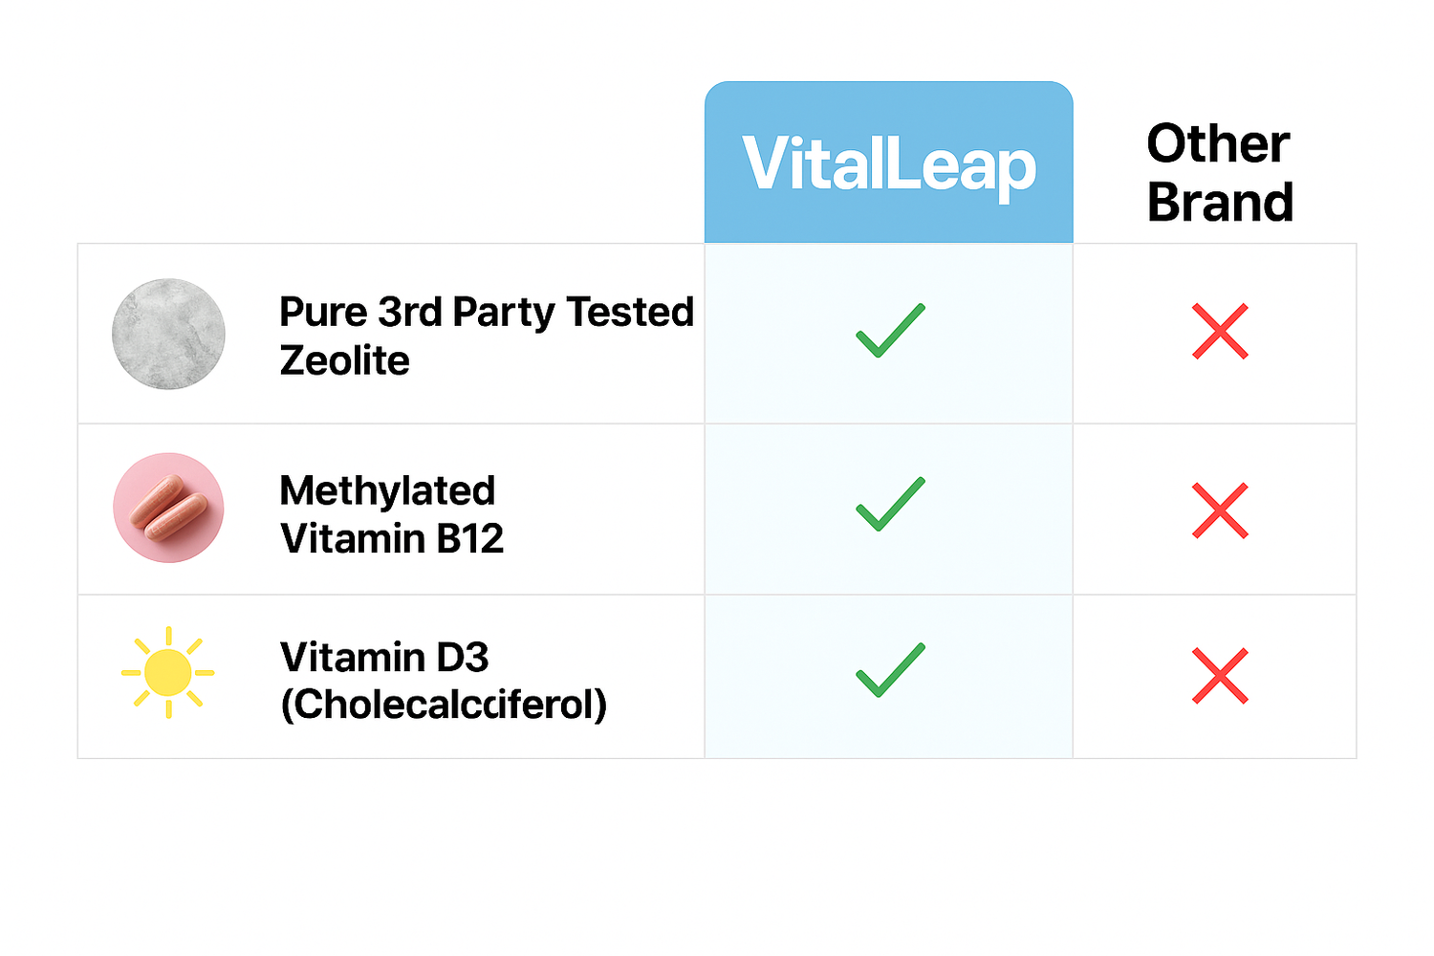
Task: Select the VitalLeap blue column header
Action: coord(889,163)
